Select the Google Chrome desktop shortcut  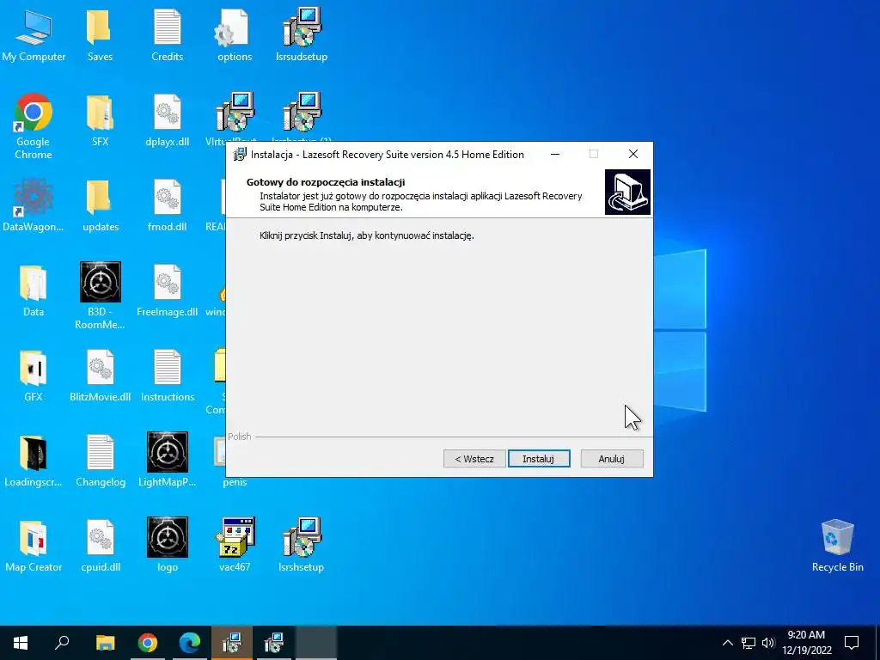[34, 127]
